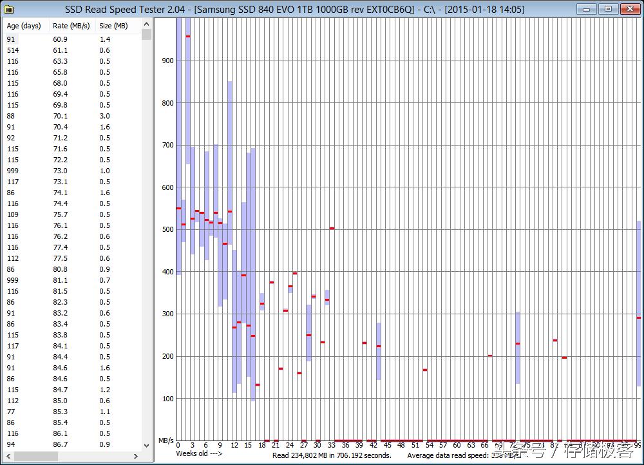The height and width of the screenshot is (465, 644).
Task: Maximize the SSD Read Speed Tester window
Action: coord(609,8)
